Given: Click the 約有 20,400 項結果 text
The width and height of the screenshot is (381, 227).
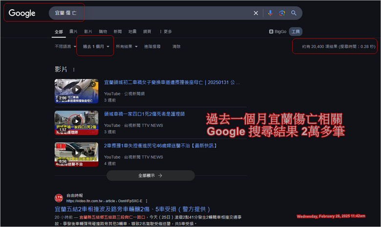Looking at the screenshot, I should click(339, 46).
